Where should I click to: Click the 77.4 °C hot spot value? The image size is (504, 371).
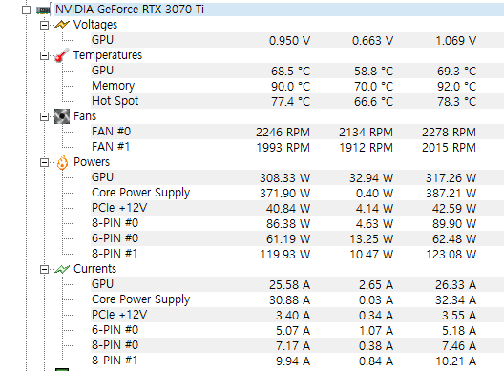(290, 102)
